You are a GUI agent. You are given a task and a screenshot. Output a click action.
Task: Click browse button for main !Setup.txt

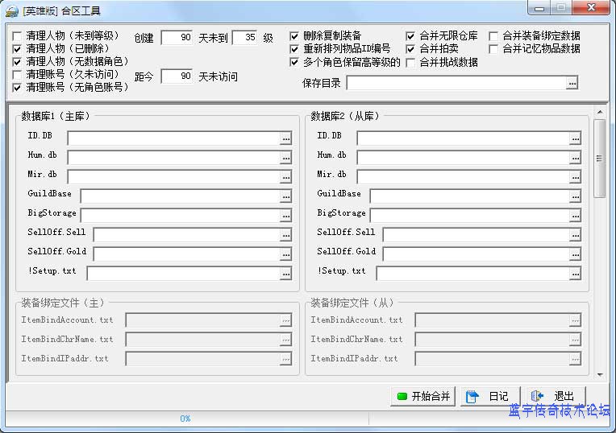coord(285,273)
